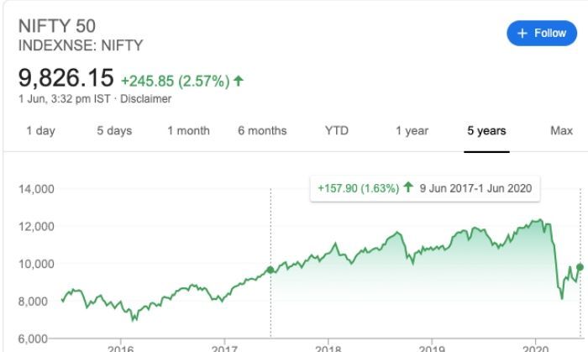Switch to the 6 months tab
This screenshot has width=588, height=352.
click(261, 130)
